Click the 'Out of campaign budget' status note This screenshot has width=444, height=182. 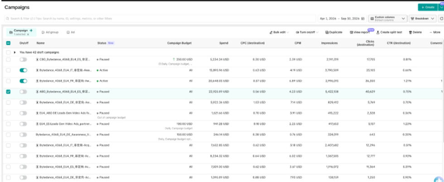(111, 117)
